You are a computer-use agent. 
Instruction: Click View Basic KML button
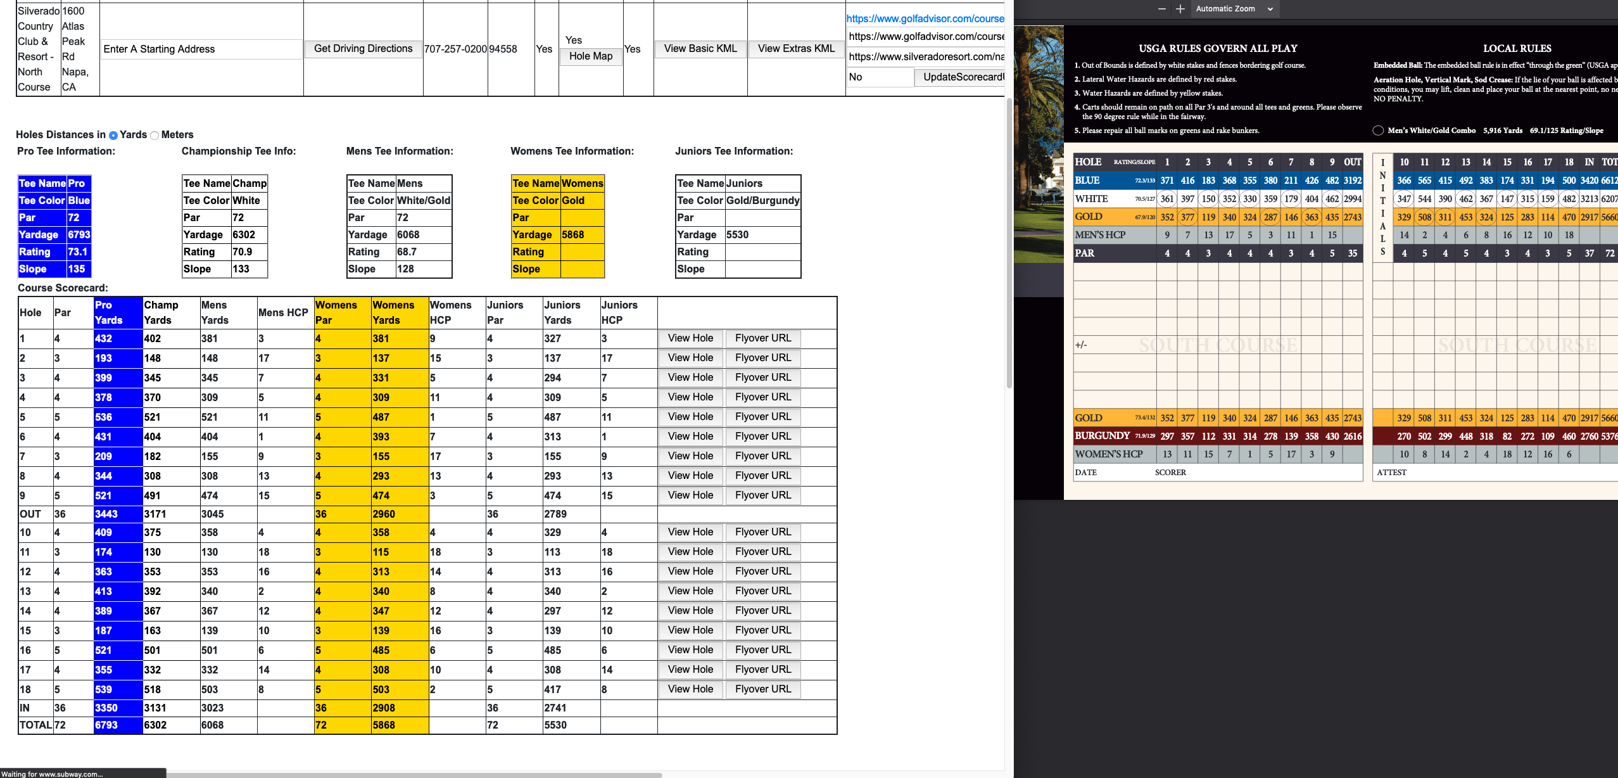tap(700, 48)
